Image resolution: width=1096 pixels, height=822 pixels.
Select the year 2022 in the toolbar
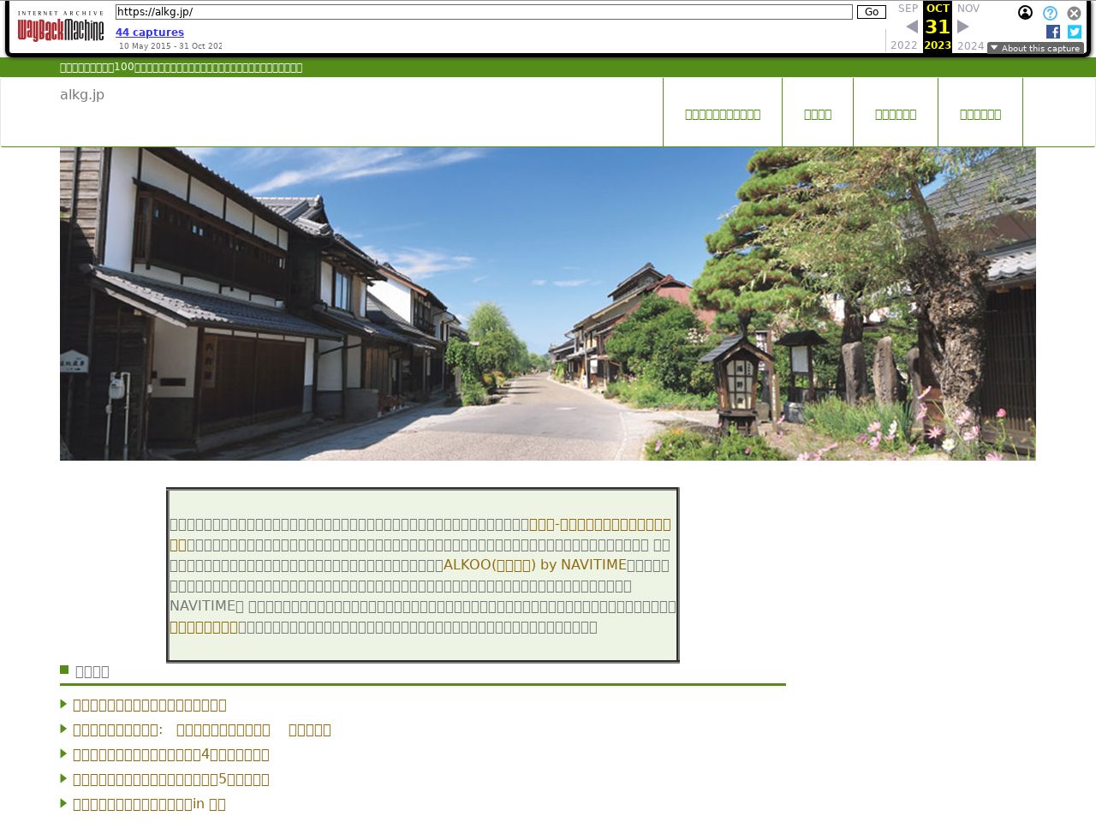pos(904,45)
